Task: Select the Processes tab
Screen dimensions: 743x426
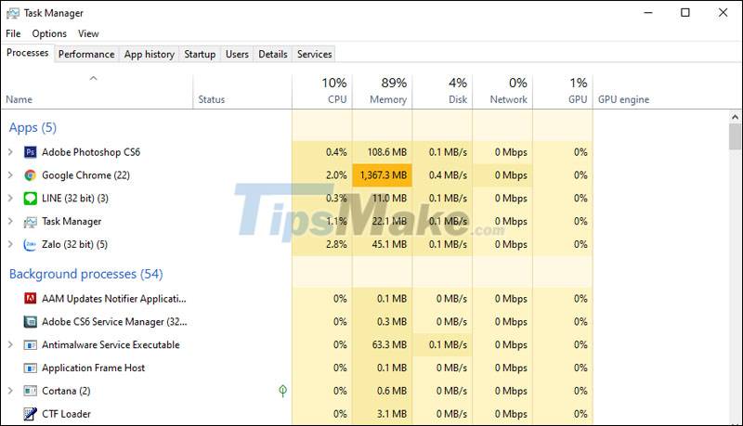Action: 28,53
